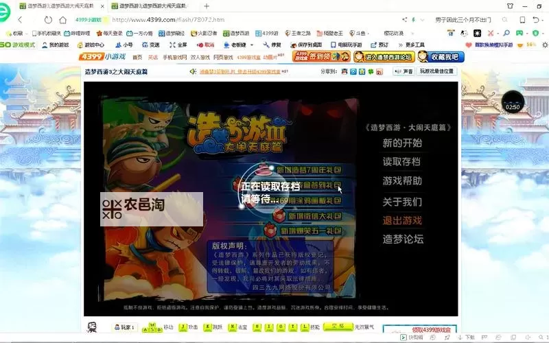Click 保存到桌面 in the toolbar
Viewport: 549px width, 343px height.
pyautogui.click(x=306, y=45)
